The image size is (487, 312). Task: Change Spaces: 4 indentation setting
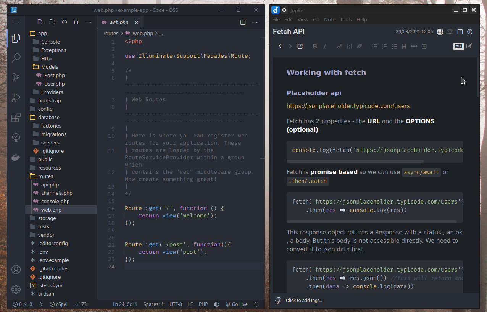click(x=153, y=304)
